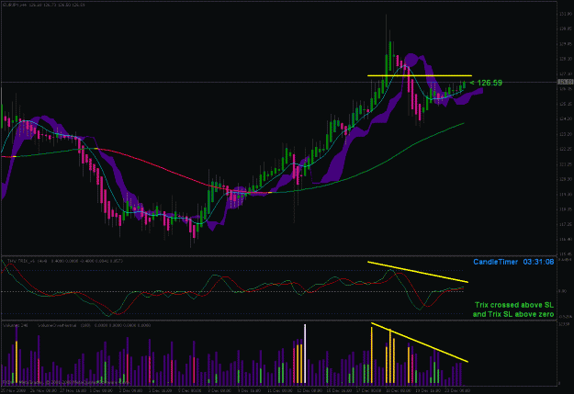This screenshot has width=574, height=394.
Task: Click the 'and Trix SL above zero' text
Action: (513, 314)
